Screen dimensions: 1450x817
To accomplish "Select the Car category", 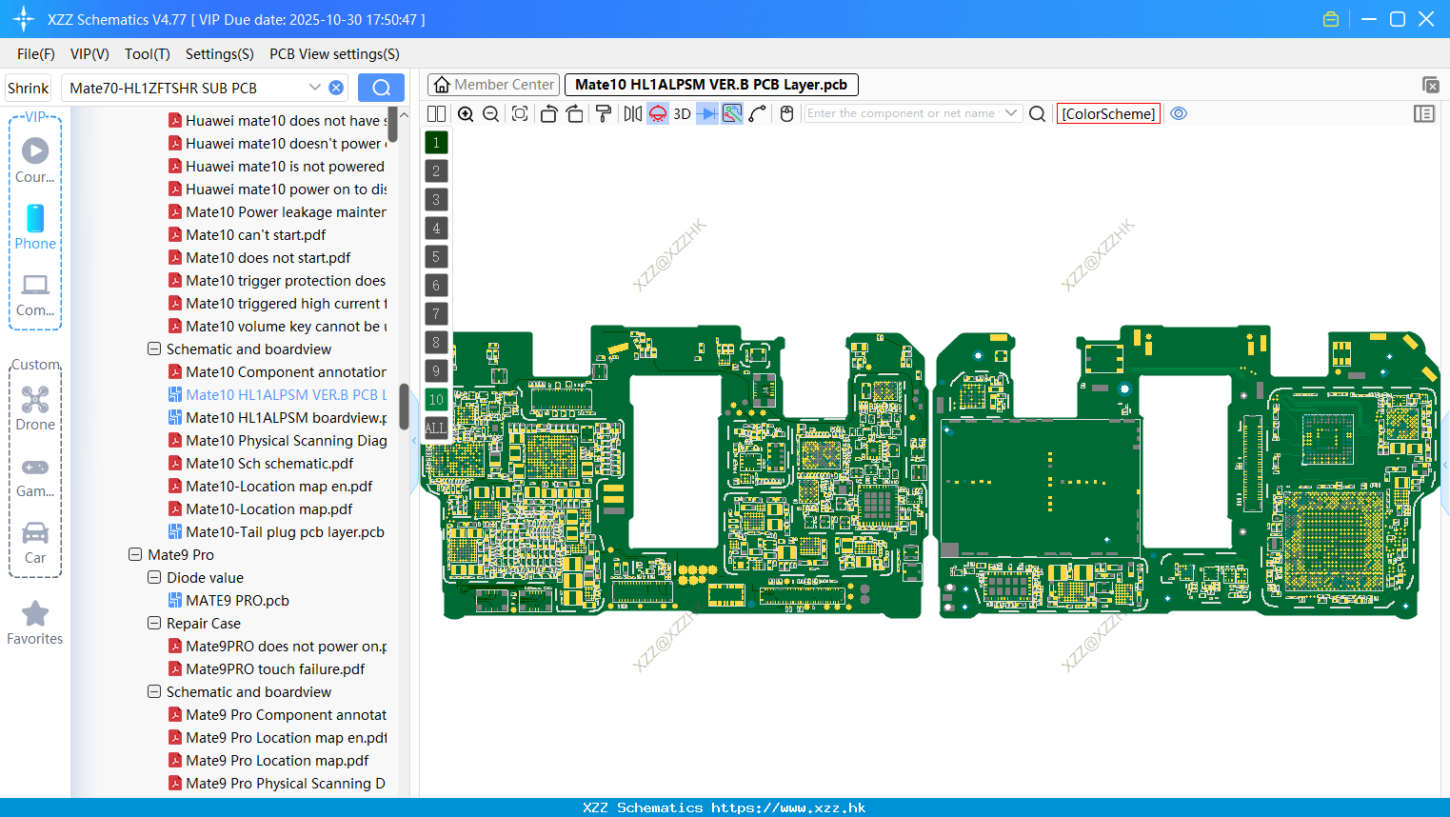I will [x=35, y=544].
